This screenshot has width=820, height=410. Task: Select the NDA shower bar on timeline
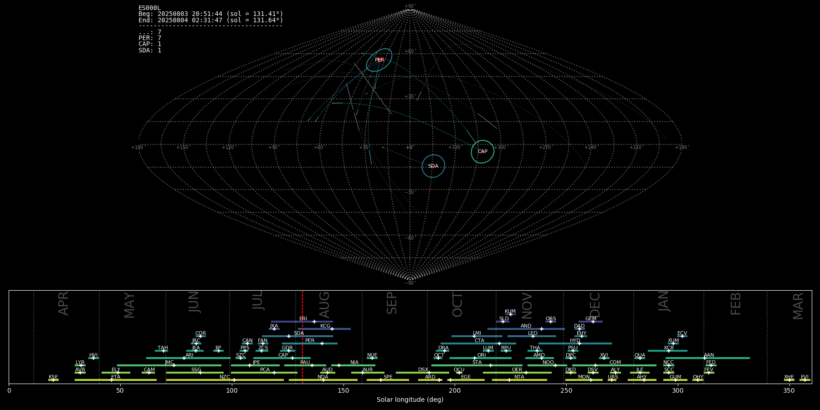click(323, 380)
